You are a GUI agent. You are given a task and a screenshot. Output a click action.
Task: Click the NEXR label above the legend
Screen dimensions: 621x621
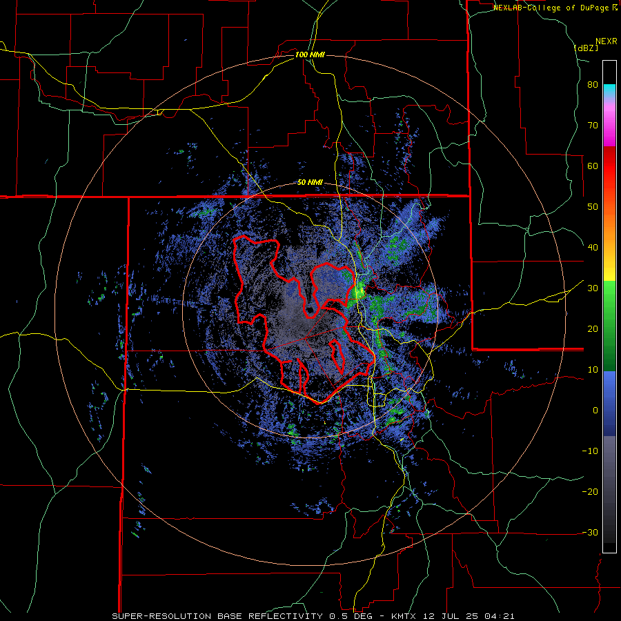click(606, 41)
